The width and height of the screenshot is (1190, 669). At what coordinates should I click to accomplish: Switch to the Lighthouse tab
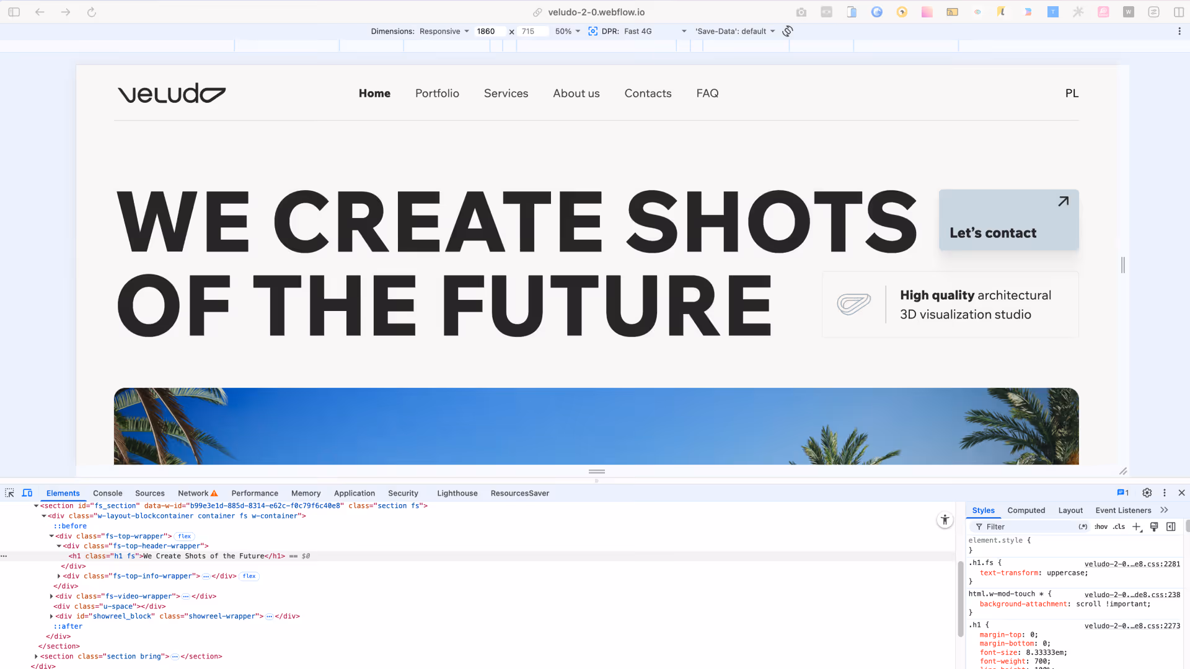457,494
